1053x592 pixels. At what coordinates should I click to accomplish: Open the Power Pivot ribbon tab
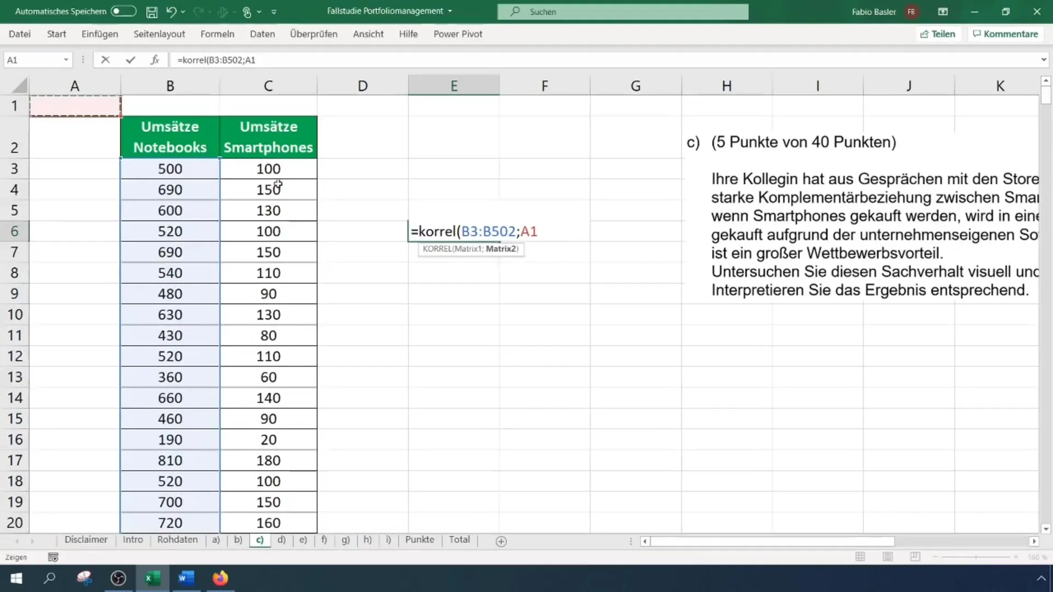click(458, 34)
